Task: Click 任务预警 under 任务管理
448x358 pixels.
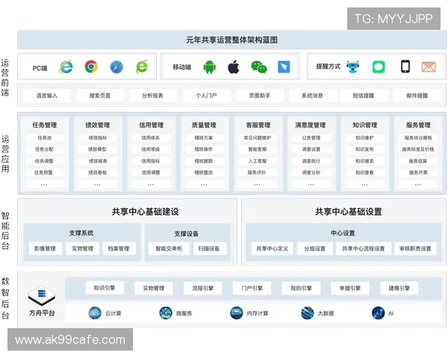Action: pyautogui.click(x=43, y=172)
